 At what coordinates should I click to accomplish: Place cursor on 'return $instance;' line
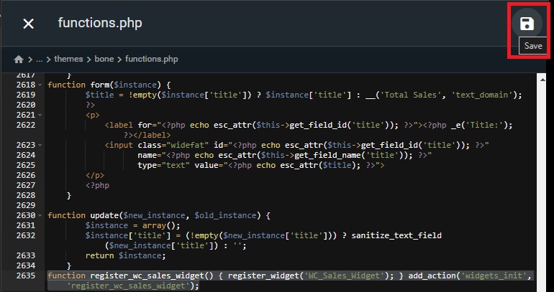[x=125, y=255]
